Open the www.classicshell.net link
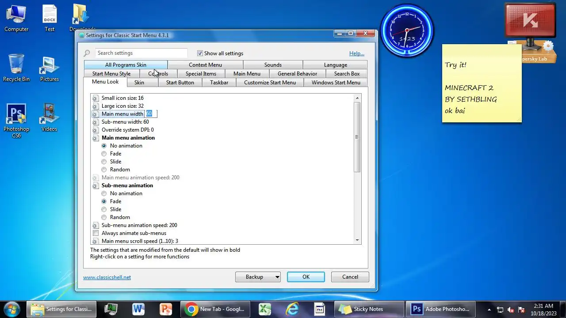The height and width of the screenshot is (318, 566). coord(107,277)
